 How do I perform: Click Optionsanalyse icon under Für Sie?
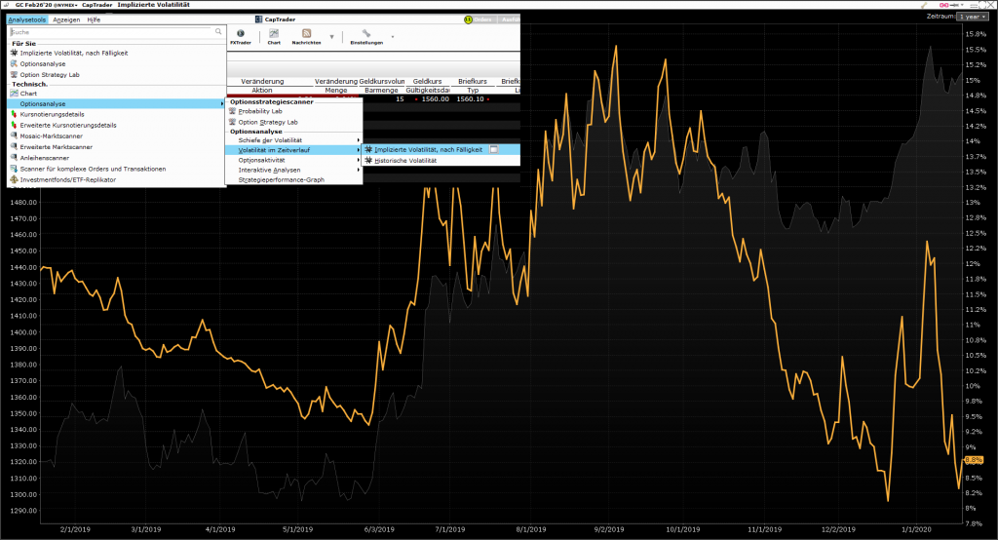click(x=14, y=63)
